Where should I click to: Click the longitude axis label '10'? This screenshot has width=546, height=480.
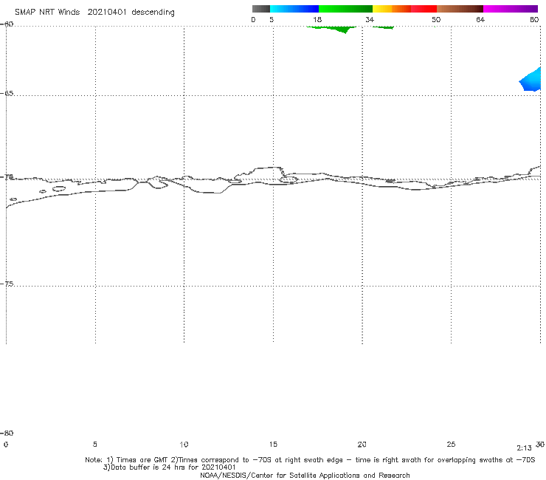point(184,445)
